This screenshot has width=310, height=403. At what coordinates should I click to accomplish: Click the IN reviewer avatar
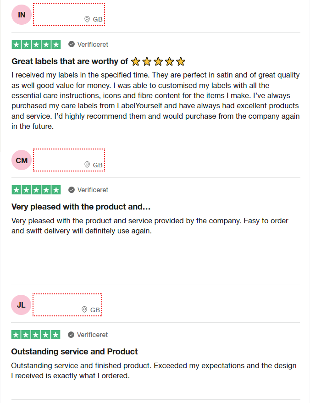[x=22, y=15]
